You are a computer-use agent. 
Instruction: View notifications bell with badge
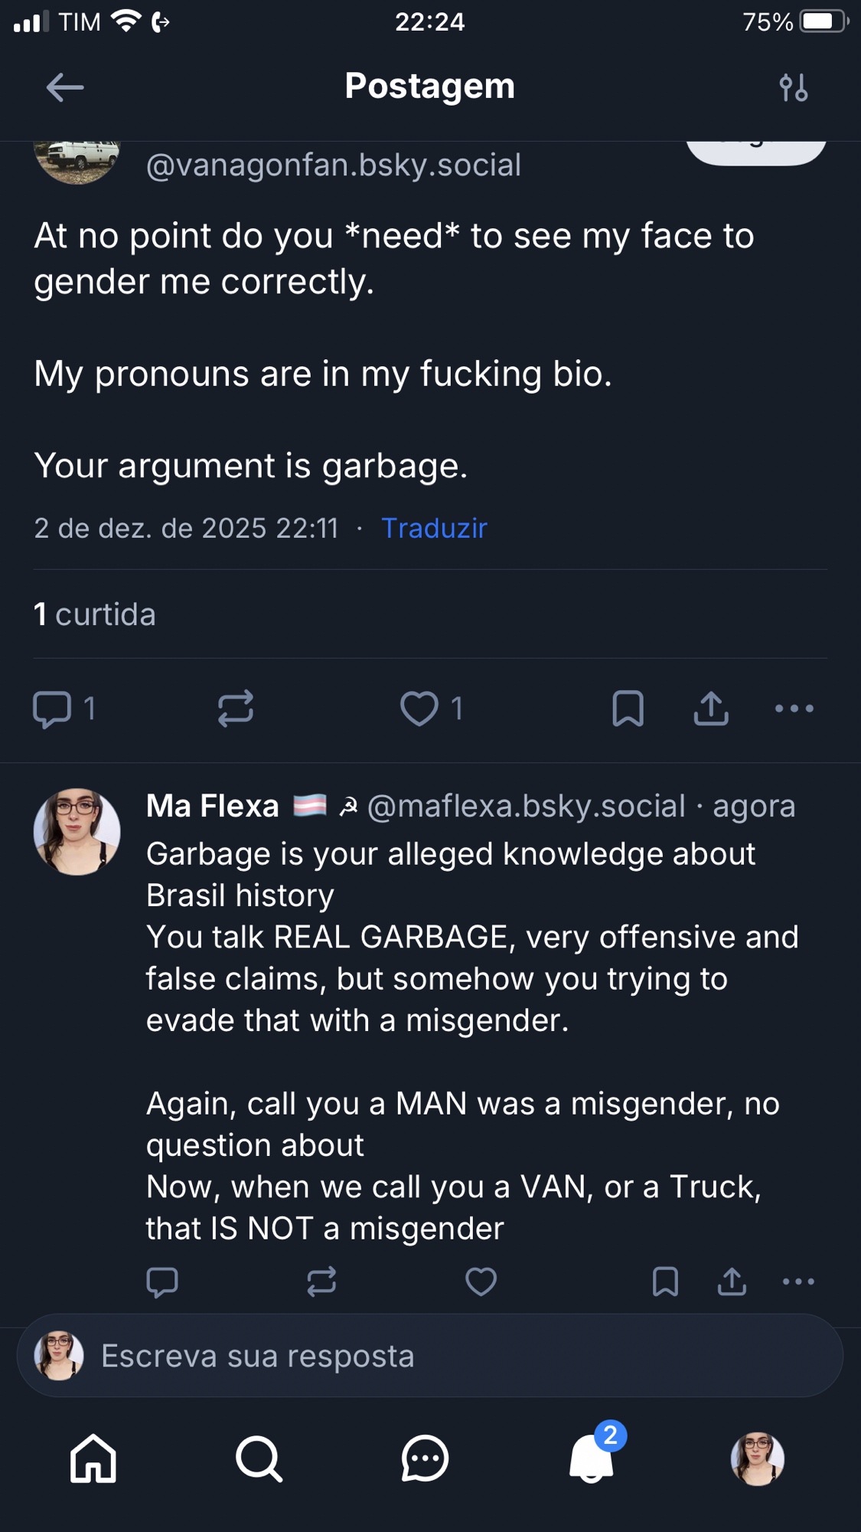[592, 1457]
